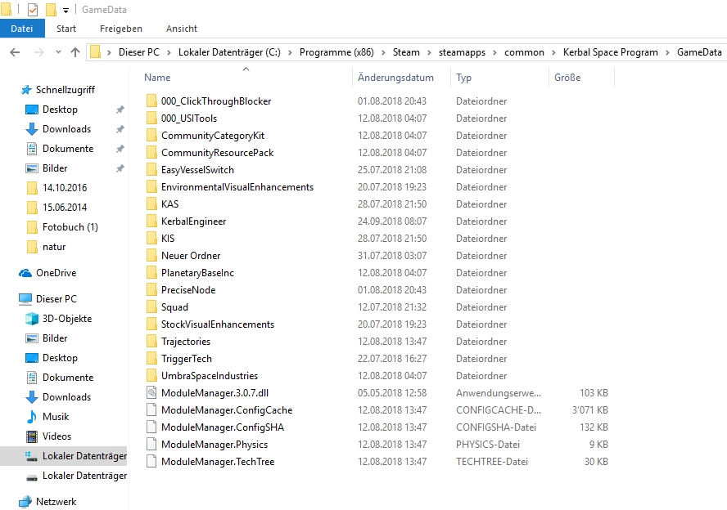Open the quick access toolbar customize dropdown
The height and width of the screenshot is (510, 727).
tap(66, 10)
